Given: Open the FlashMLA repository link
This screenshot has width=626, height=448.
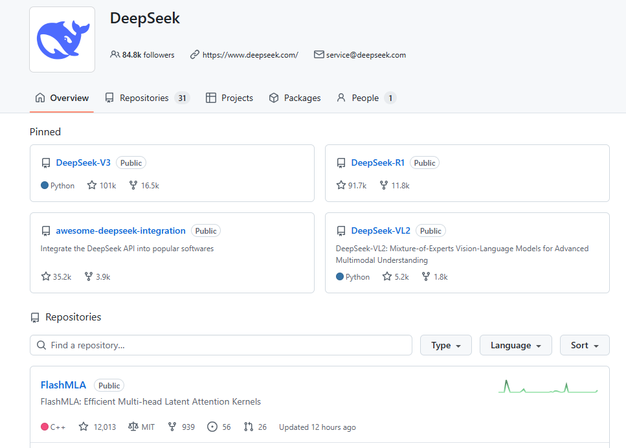Looking at the screenshot, I should point(63,385).
